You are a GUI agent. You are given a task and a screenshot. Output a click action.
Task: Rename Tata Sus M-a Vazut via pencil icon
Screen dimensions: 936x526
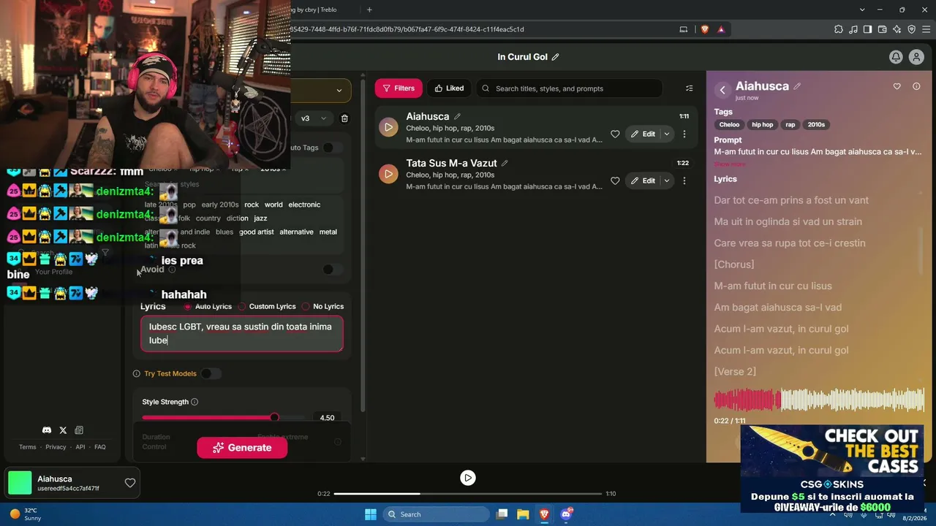point(505,163)
